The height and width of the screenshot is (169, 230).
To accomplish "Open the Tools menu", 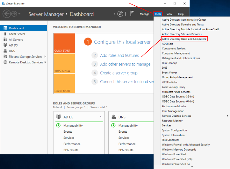I will 158,14.
